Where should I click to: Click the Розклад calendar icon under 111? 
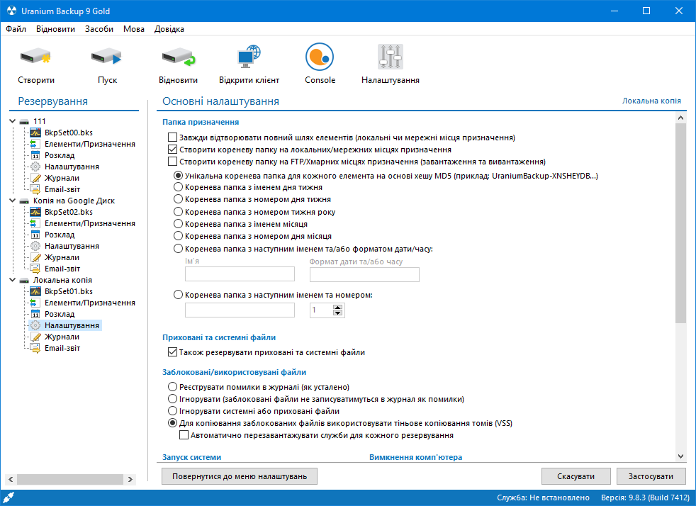pos(35,155)
